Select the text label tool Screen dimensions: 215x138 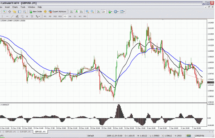[32, 17]
